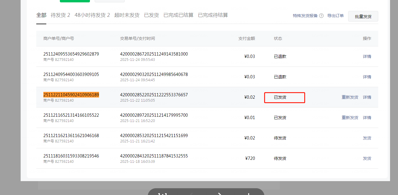Click 发货 for the ¥720 order
Viewport: 398px width, 195px height.
coord(367,158)
